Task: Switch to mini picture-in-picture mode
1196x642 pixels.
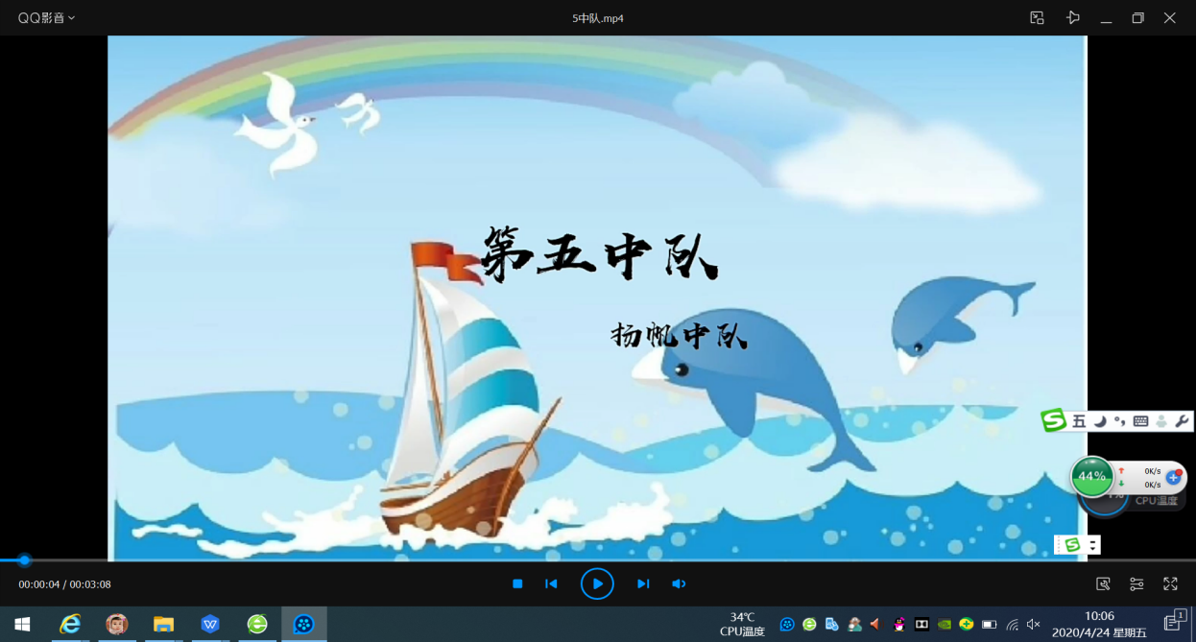Action: tap(1037, 18)
